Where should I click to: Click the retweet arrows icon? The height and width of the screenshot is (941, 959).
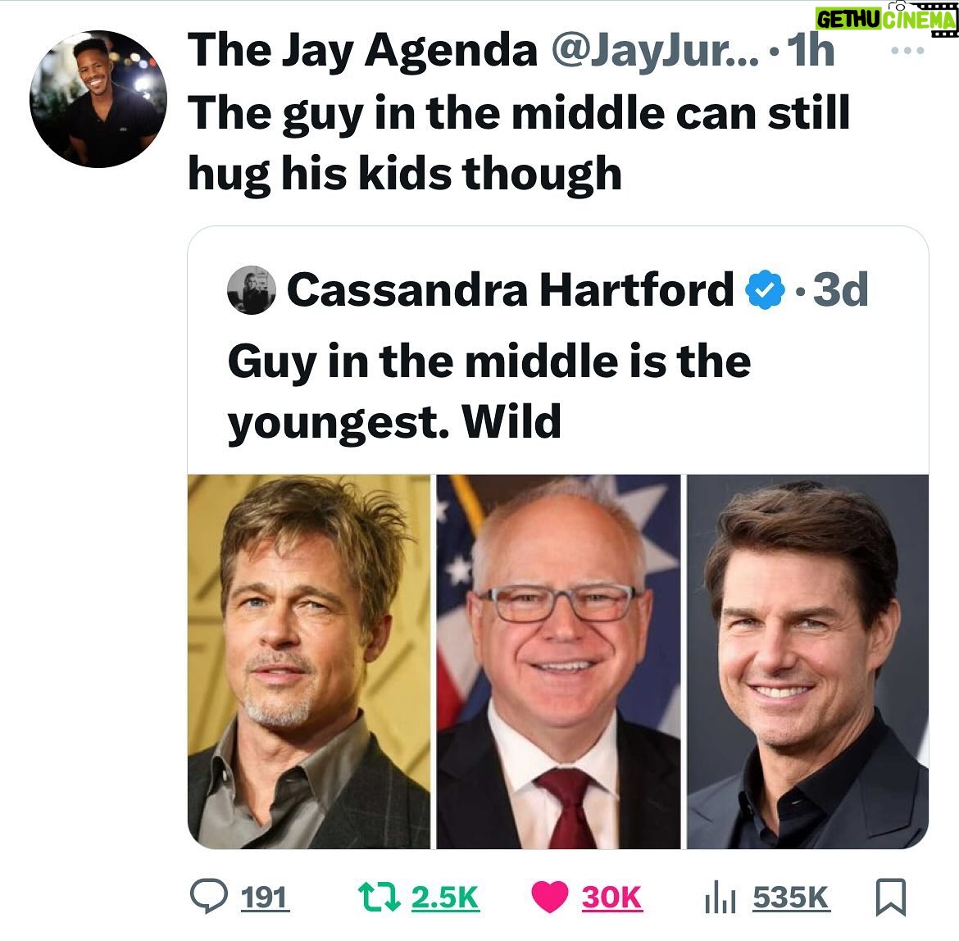tap(380, 897)
